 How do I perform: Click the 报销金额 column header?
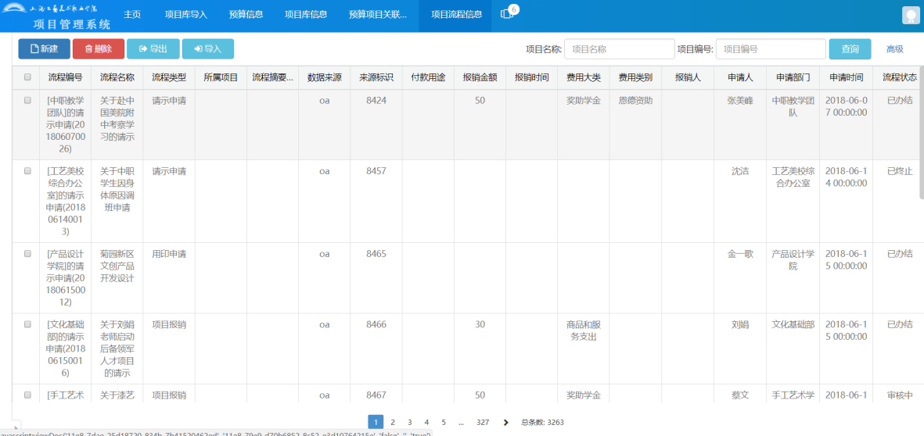[x=480, y=77]
